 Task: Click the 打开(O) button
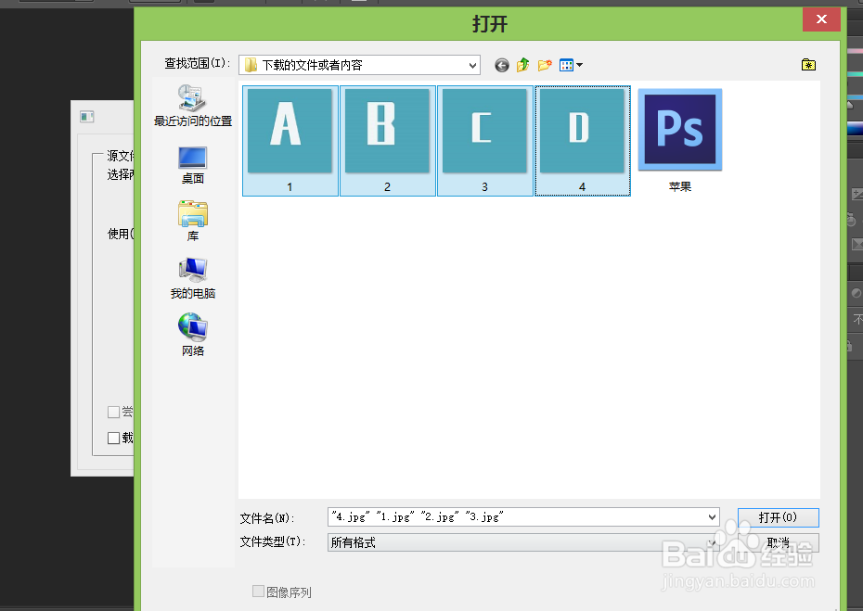click(x=778, y=517)
